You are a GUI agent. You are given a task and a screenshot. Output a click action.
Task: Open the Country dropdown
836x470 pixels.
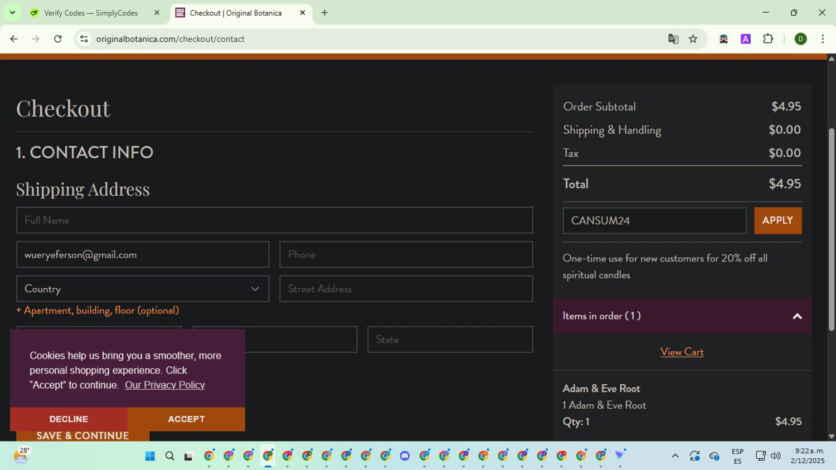tap(143, 289)
